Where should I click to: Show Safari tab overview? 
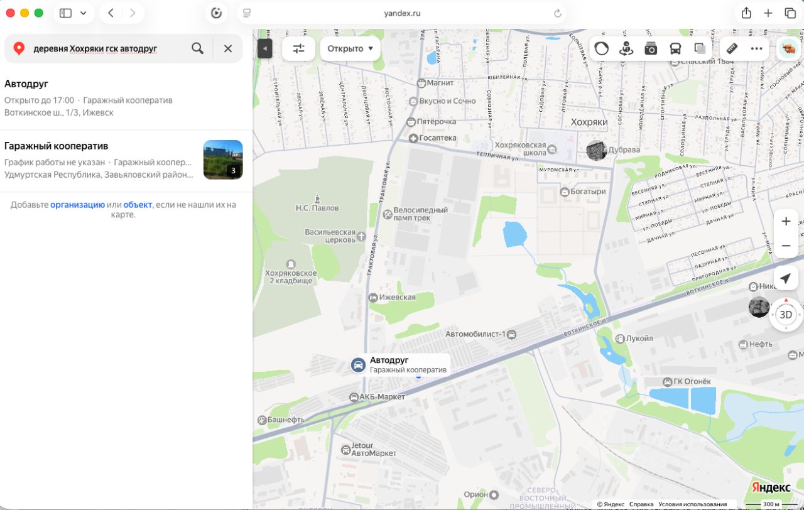point(790,13)
